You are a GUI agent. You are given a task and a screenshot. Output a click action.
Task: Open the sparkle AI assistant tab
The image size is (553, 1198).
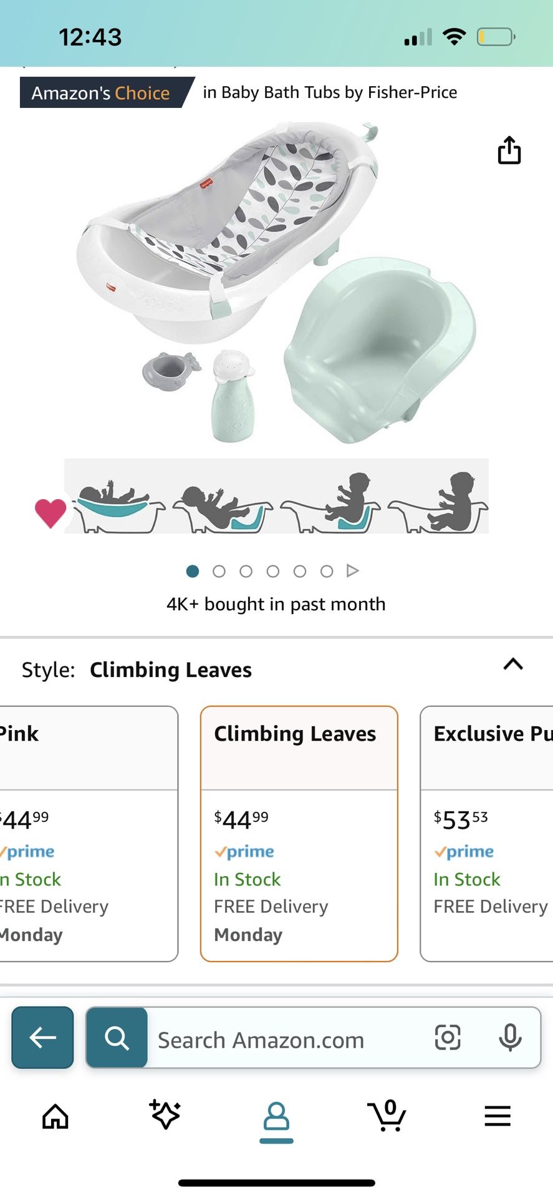pos(165,1115)
